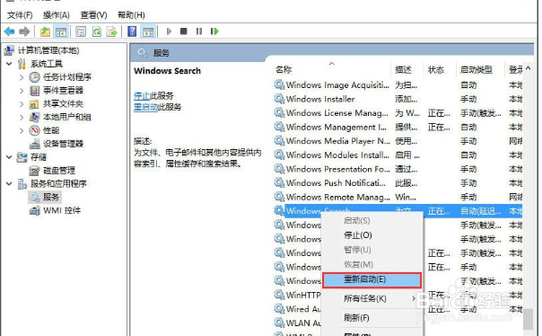Screen dimensions: 542x336
Task: Click the Properties toolbar icon
Action: (x=81, y=31)
